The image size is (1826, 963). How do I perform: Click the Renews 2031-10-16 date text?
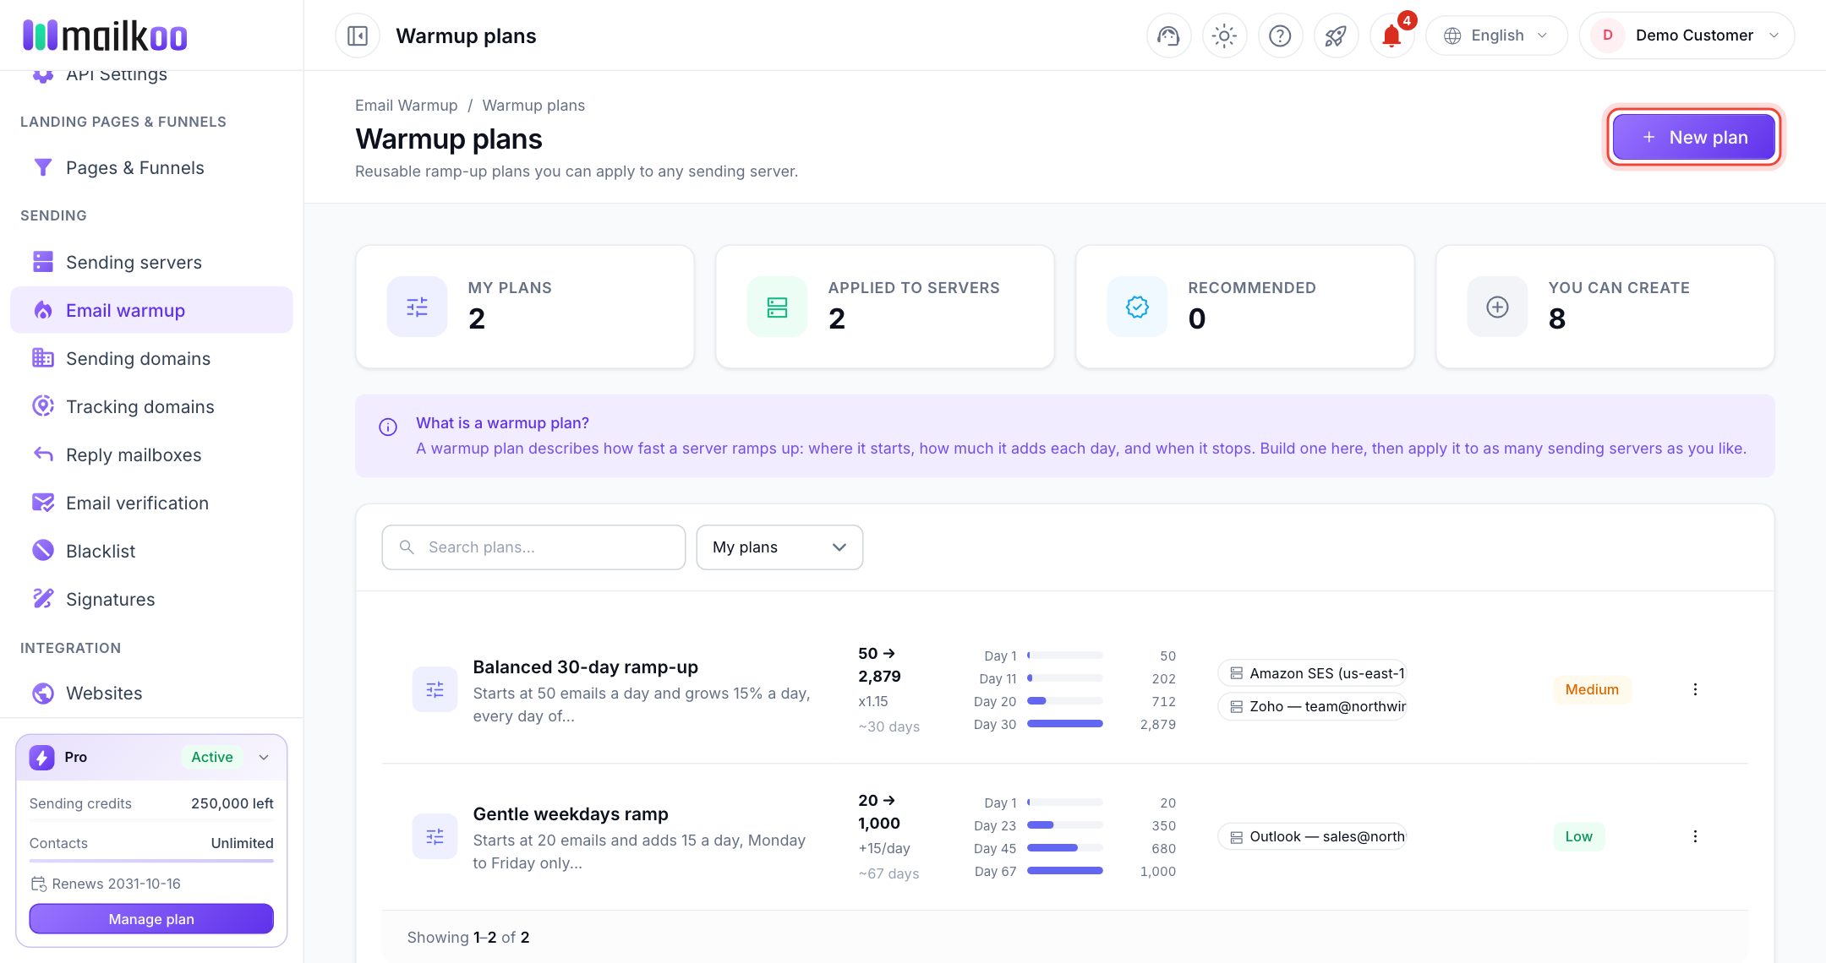tap(116, 884)
